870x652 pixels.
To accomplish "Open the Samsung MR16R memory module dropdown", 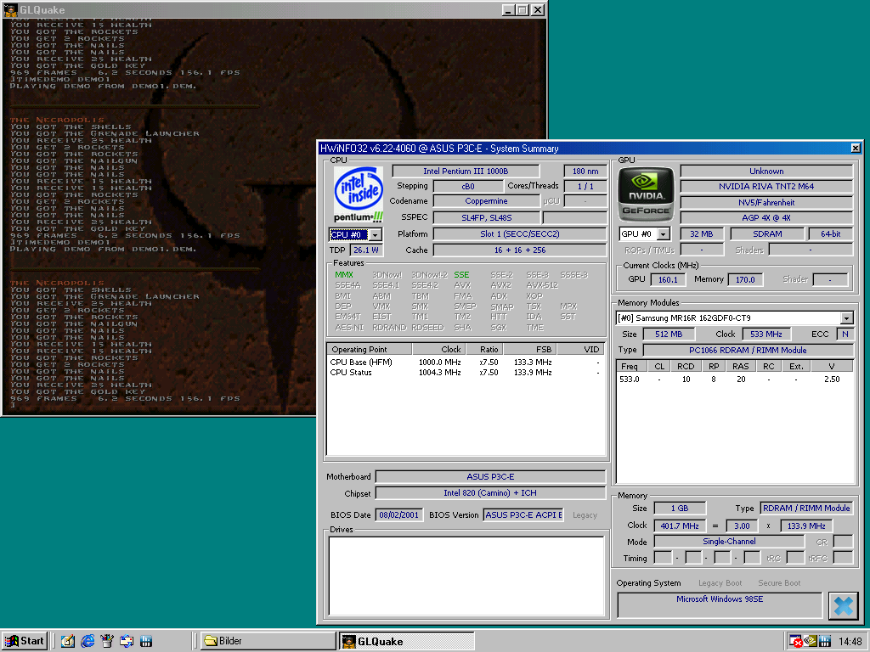I will point(847,318).
